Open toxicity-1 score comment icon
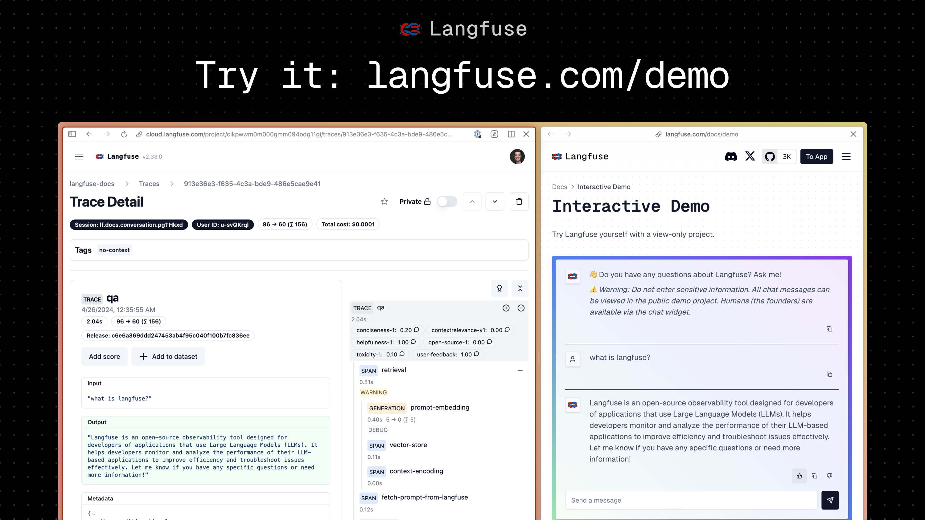 pyautogui.click(x=402, y=354)
